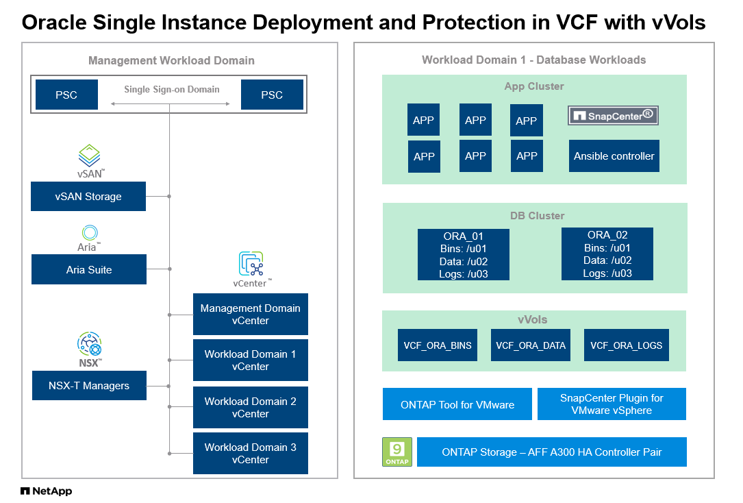This screenshot has height=503, width=743.
Task: Click the 'Single Sign-on Domain' label
Action: 171,89
